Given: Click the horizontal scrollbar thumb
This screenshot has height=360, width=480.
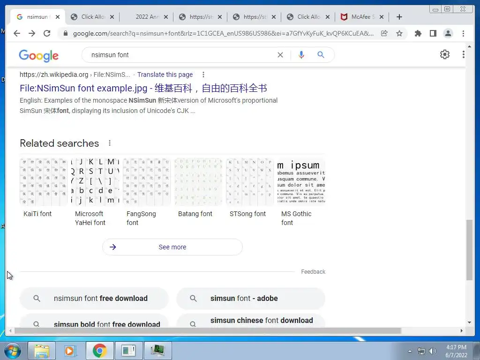Looking at the screenshot, I should point(208,330).
